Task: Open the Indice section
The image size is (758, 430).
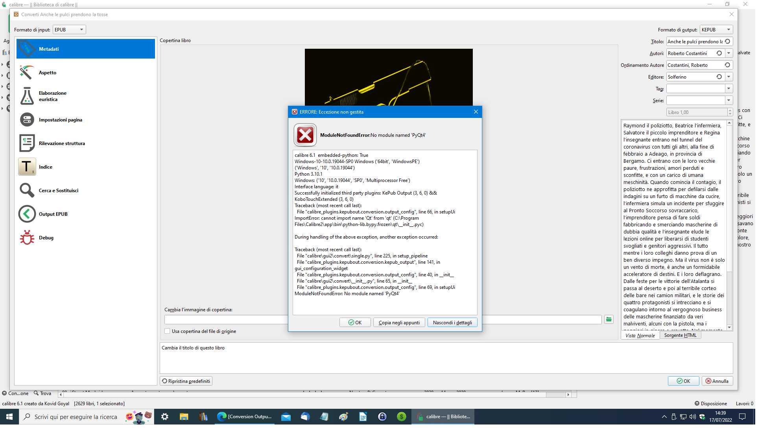Action: click(x=45, y=167)
